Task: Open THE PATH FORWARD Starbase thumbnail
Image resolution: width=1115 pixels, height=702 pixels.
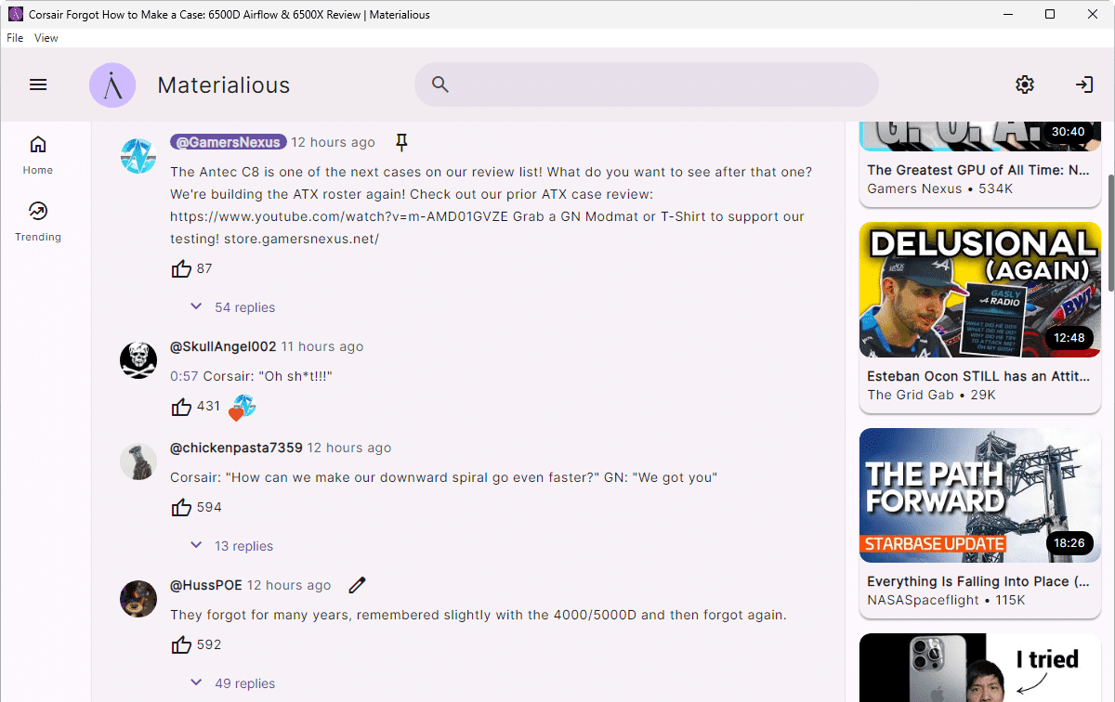Action: [x=980, y=495]
